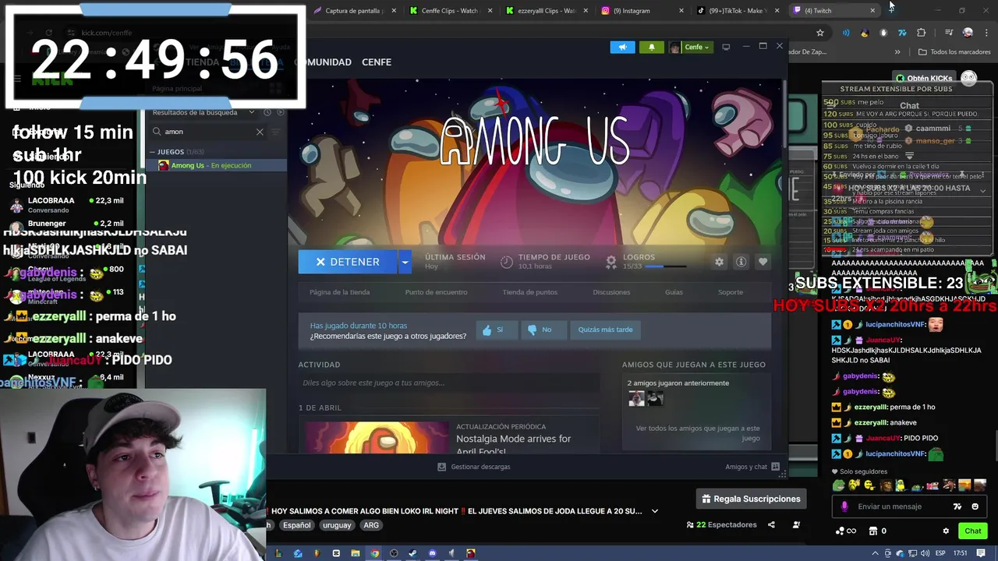Open the dropdown arrow beside DETENER
The image size is (998, 561).
404,262
